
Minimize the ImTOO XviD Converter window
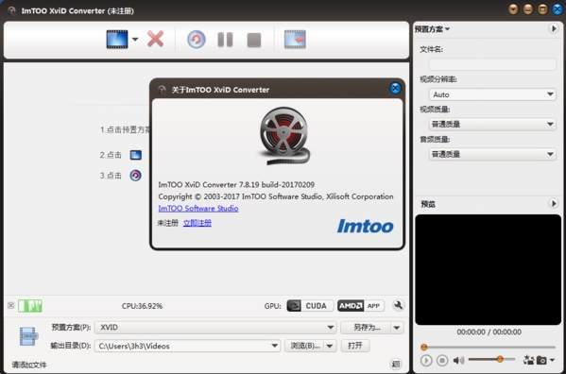click(x=528, y=9)
